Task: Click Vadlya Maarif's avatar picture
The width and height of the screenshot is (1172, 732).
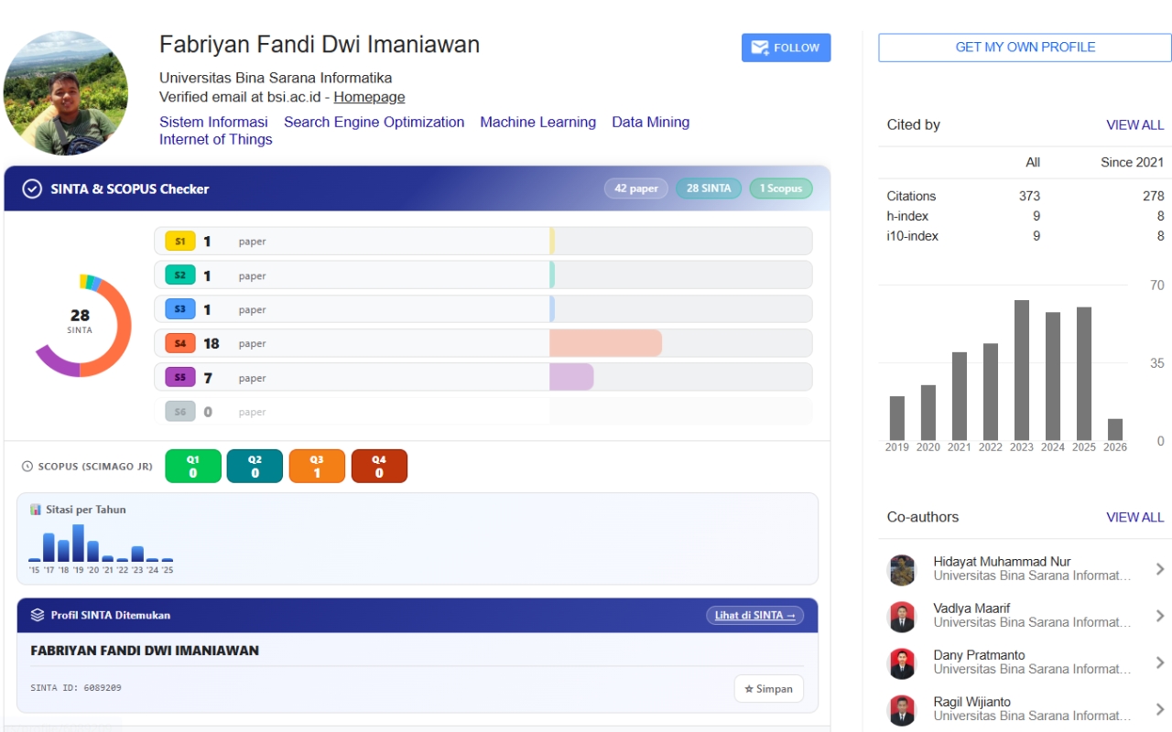Action: 902,616
